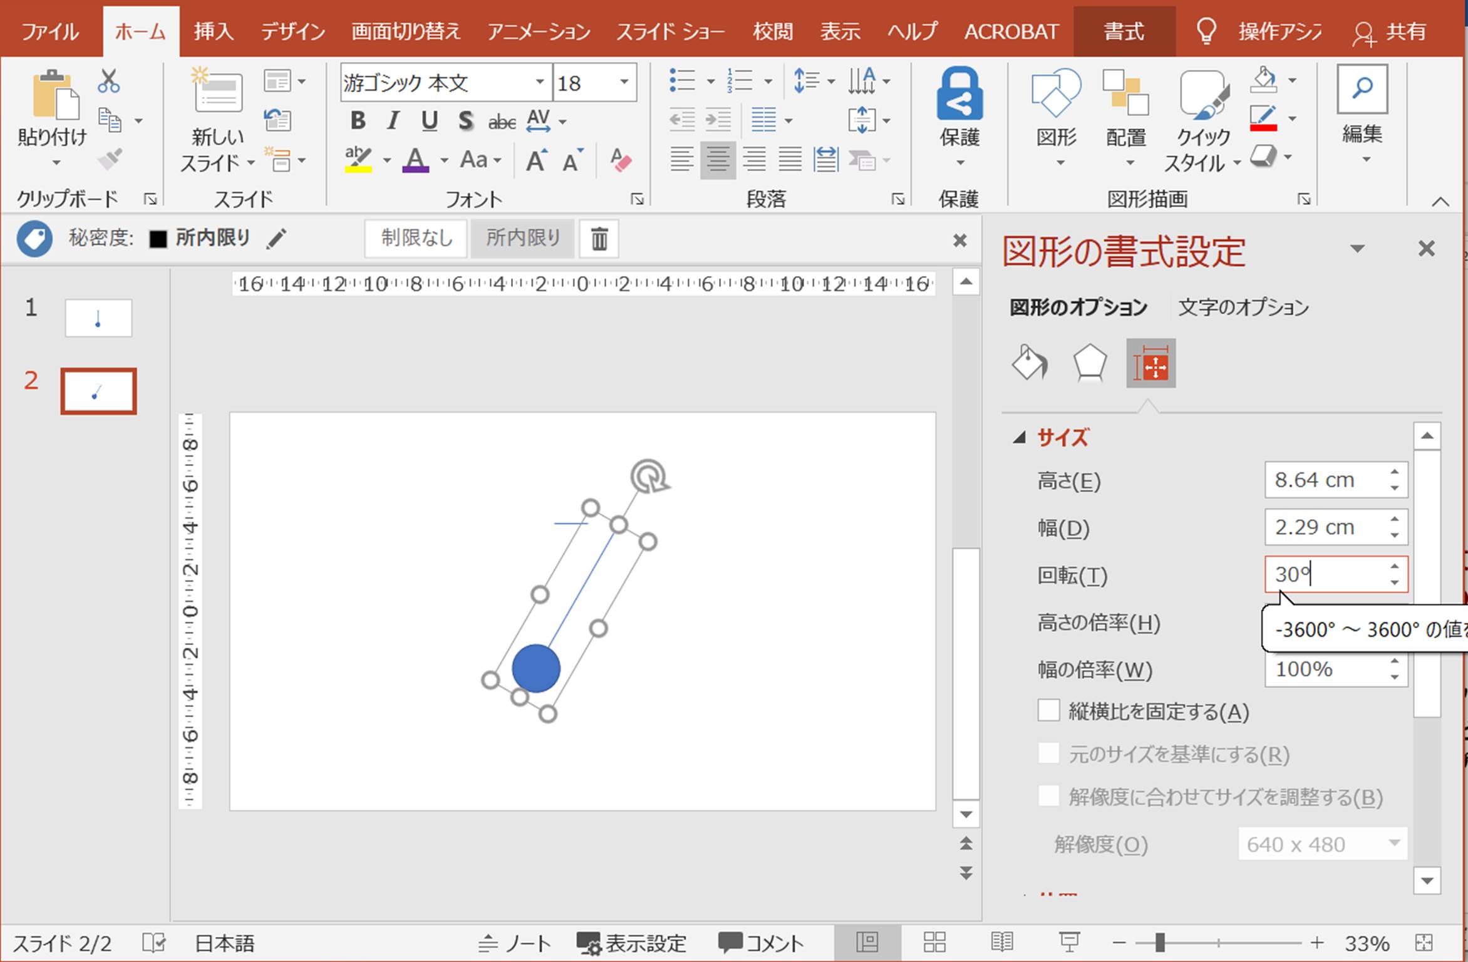This screenshot has height=962, width=1468.
Task: Click the text shadow S icon
Action: tap(465, 120)
